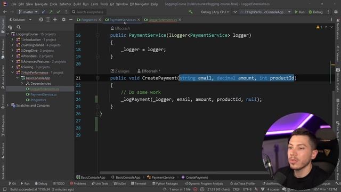Open IDE settings gear in top toolbar
This screenshot has height=192, width=341.
point(336,12)
